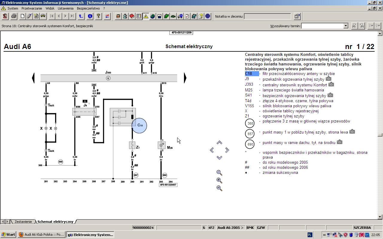This screenshot has height=239, width=383.
Task: Open the System menu
Action: (13, 8)
